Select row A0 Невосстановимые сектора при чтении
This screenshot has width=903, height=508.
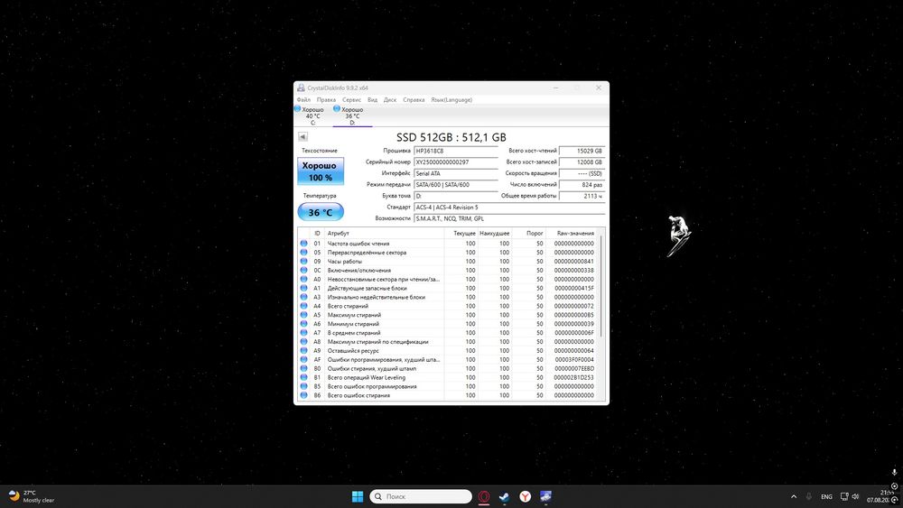pyautogui.click(x=449, y=279)
